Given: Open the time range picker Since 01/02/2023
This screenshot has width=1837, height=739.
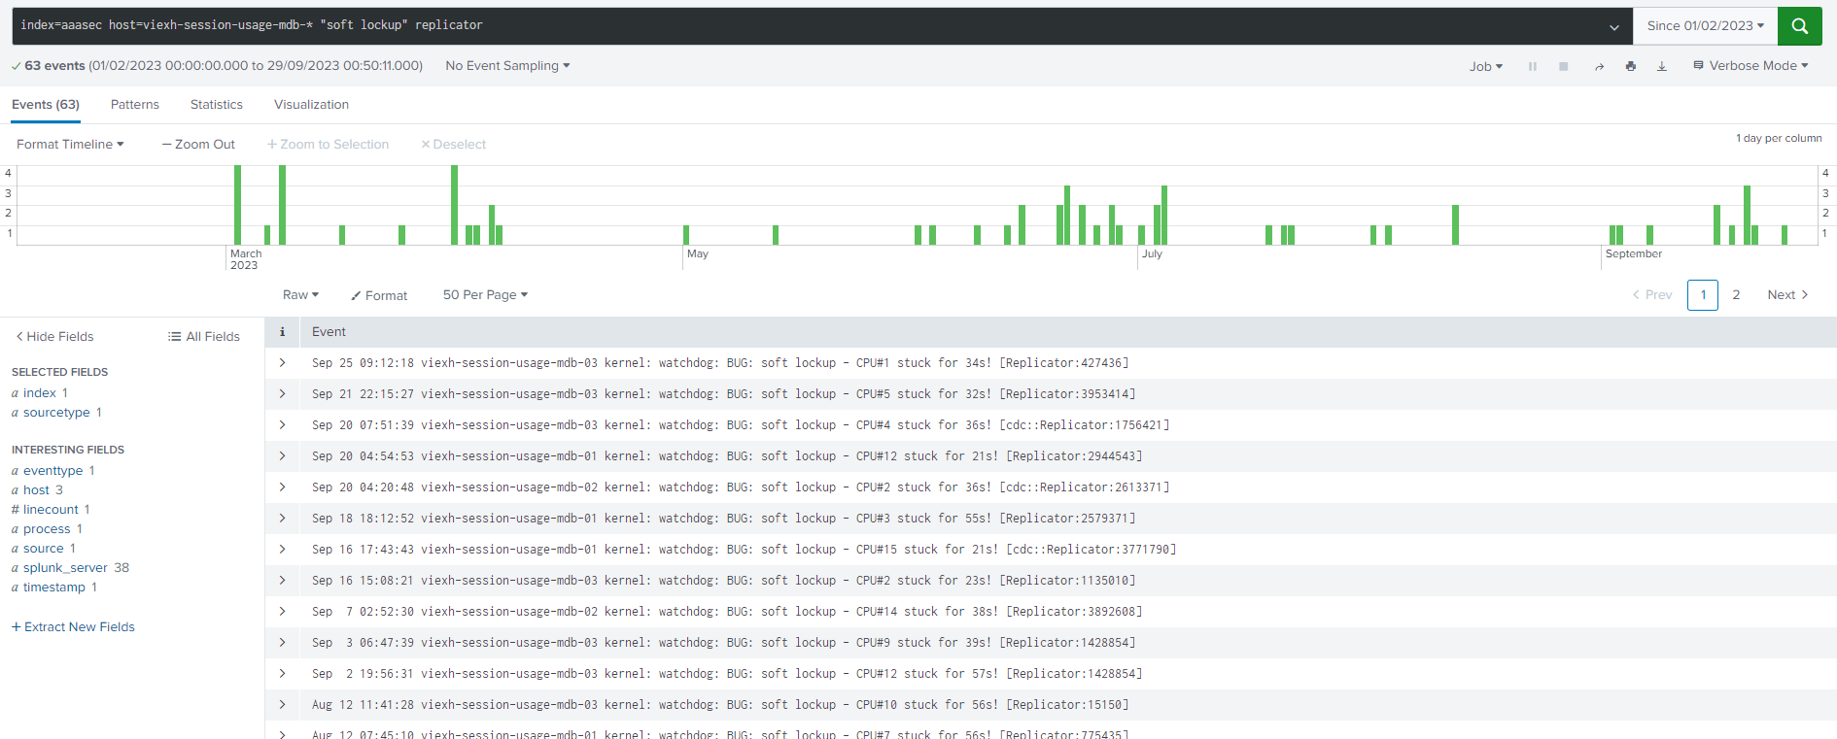Looking at the screenshot, I should 1705,26.
